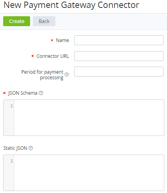Click the green Create button

pyautogui.click(x=17, y=21)
